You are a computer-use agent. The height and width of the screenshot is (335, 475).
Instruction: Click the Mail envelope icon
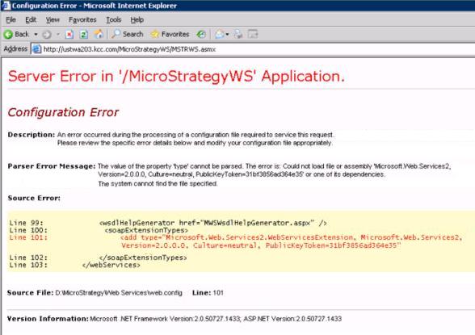(220, 34)
